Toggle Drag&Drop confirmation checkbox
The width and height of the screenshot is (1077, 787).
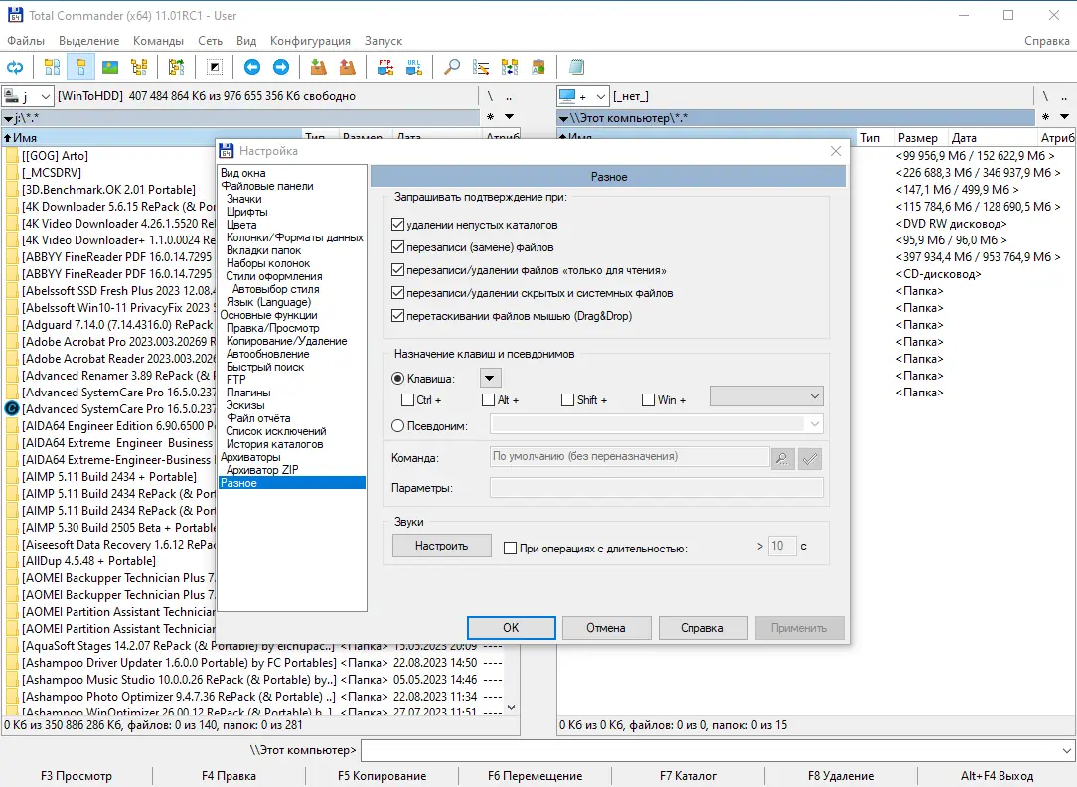point(397,315)
